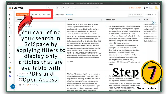Viewport: 168px width, 94px height.
Task: Click the TL;DR column header
Action: (146, 20)
